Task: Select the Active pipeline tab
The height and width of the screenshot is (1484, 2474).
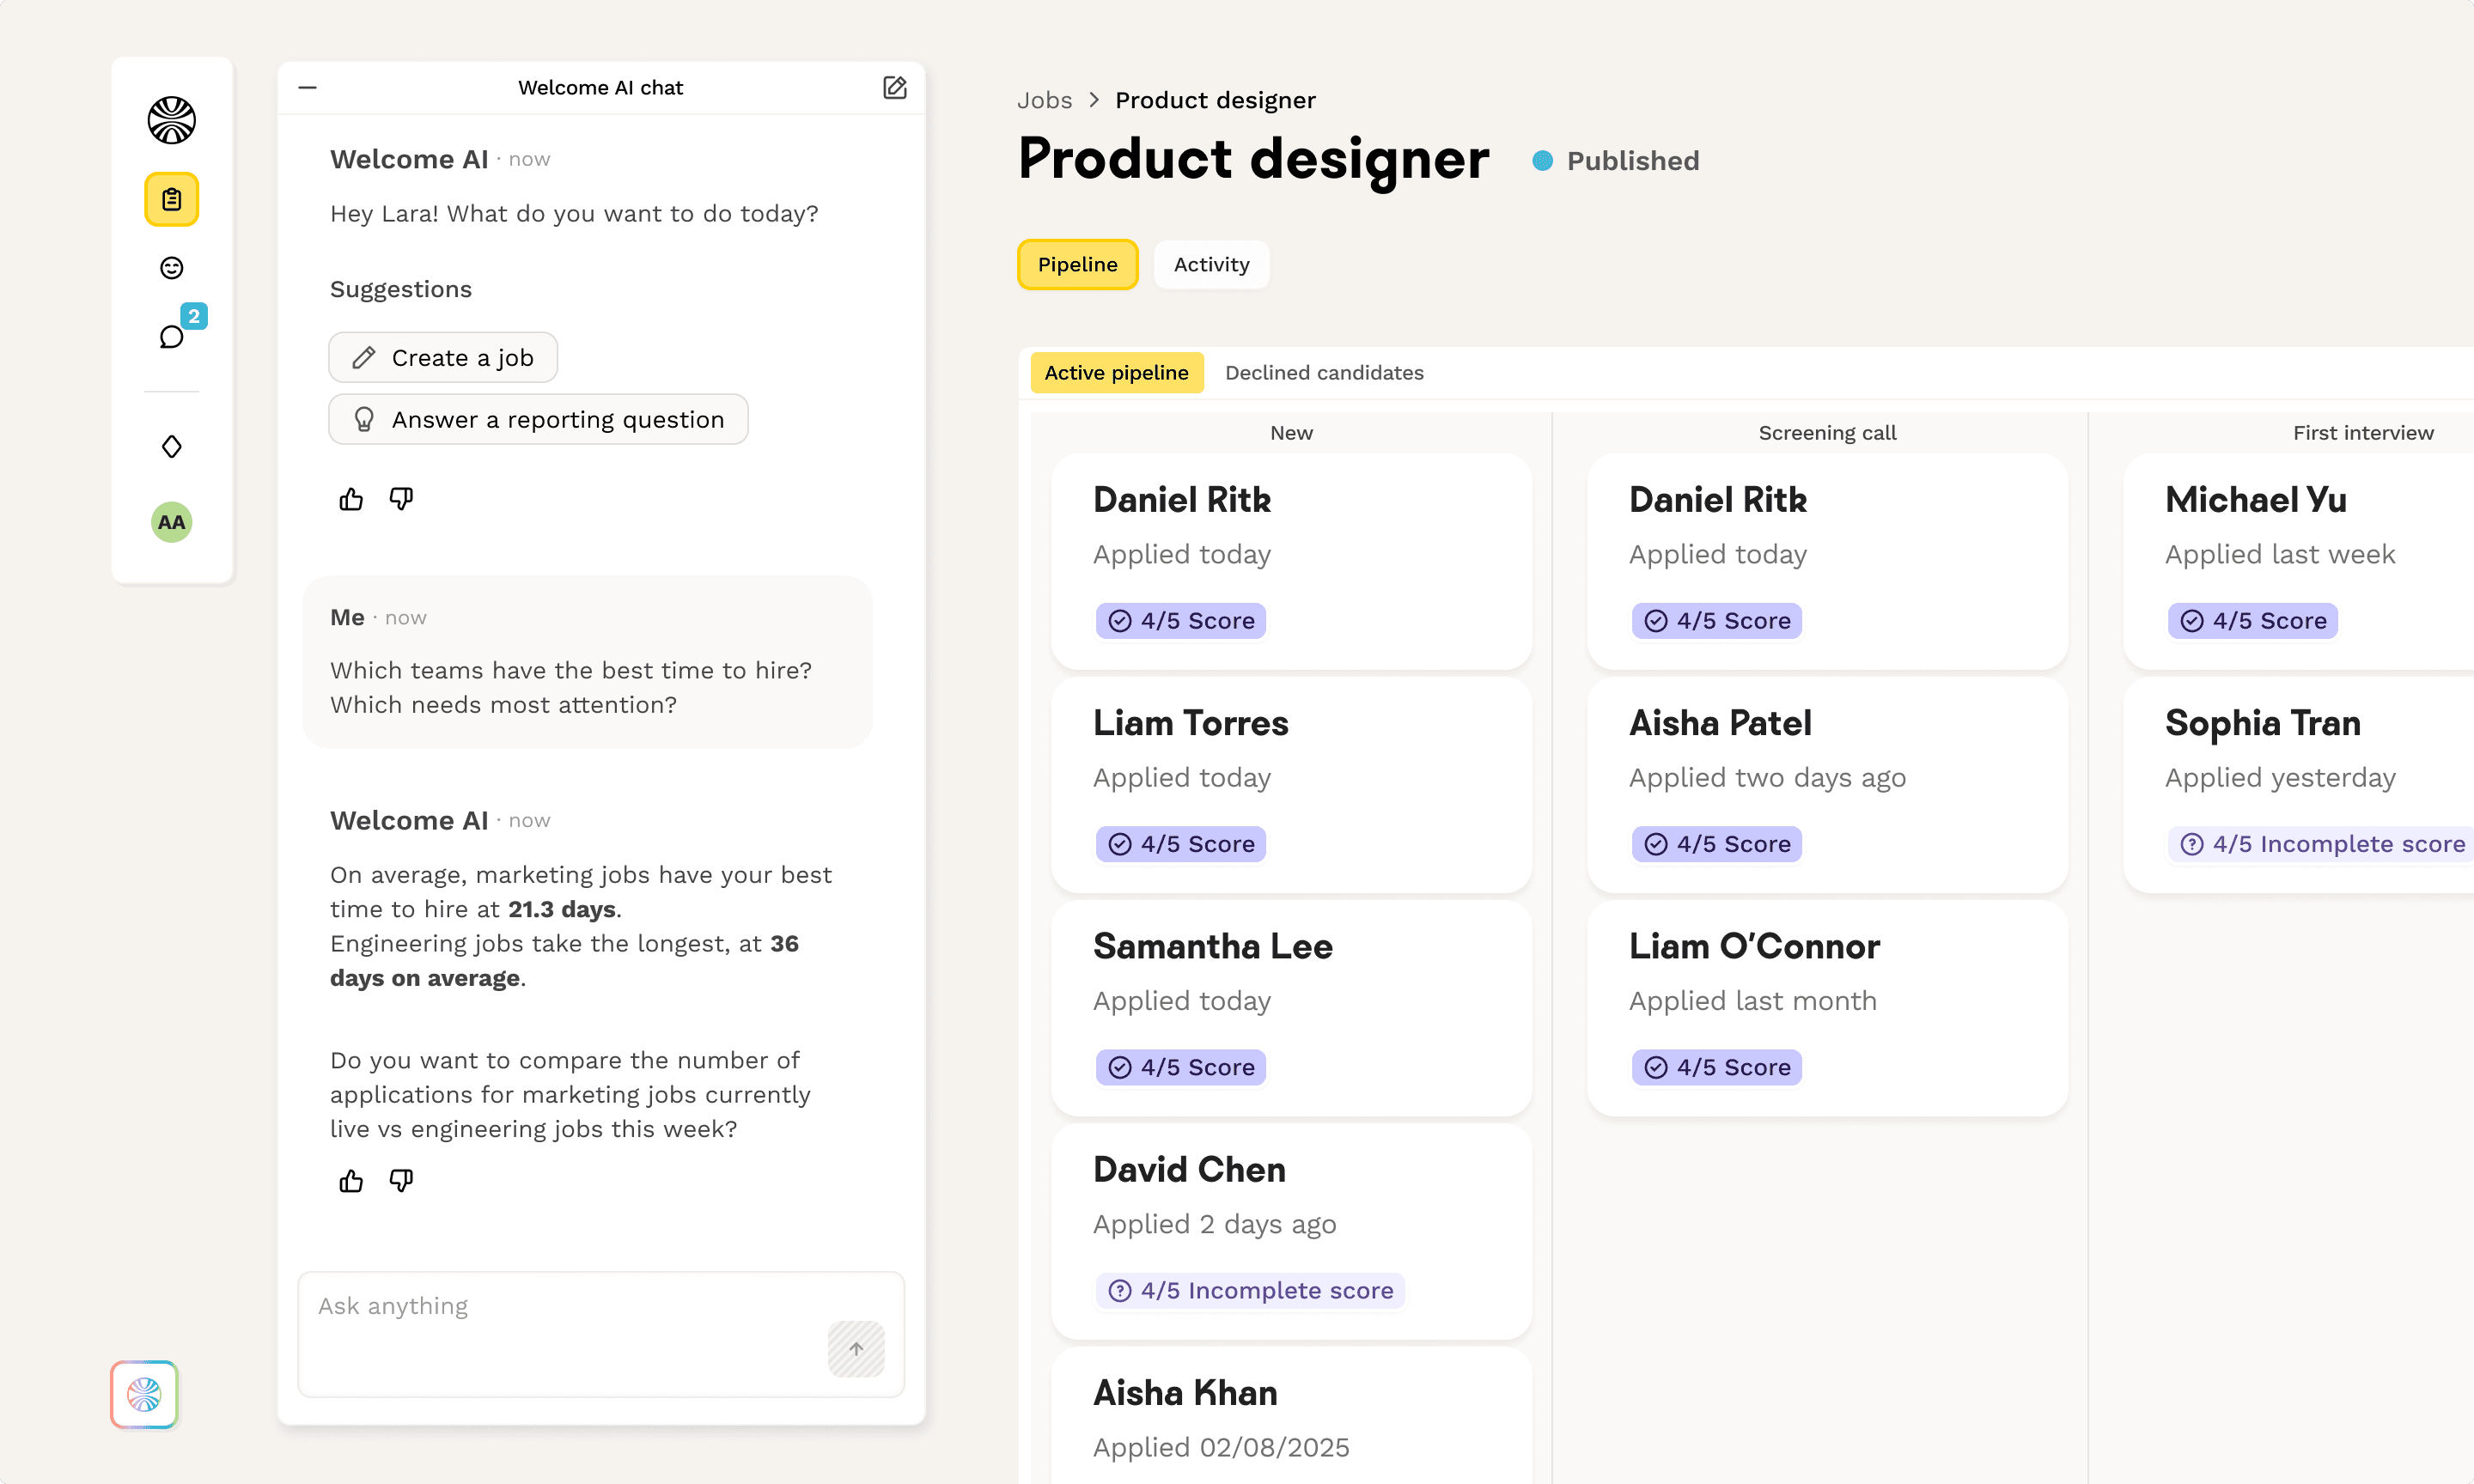Action: point(1116,372)
